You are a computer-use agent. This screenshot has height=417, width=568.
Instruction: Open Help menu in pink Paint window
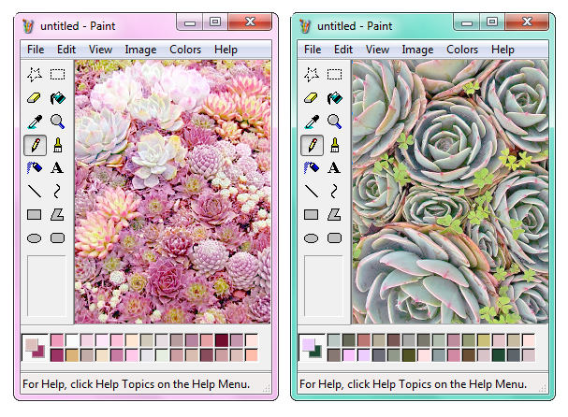coord(226,50)
